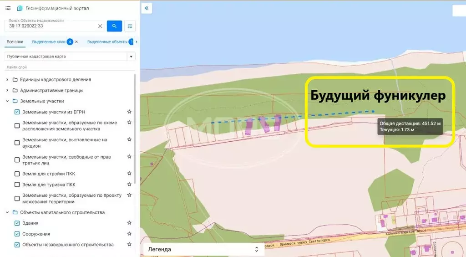Expand the Легенда panel
The height and width of the screenshot is (257, 466).
pyautogui.click(x=203, y=249)
